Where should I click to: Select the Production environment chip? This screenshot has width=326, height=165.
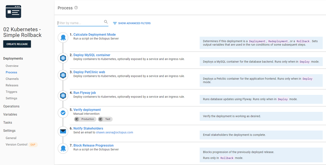point(85,119)
